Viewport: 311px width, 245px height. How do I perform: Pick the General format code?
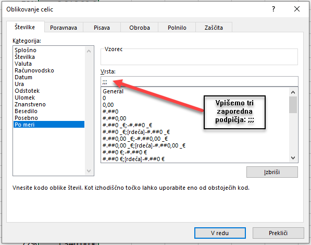[113, 91]
